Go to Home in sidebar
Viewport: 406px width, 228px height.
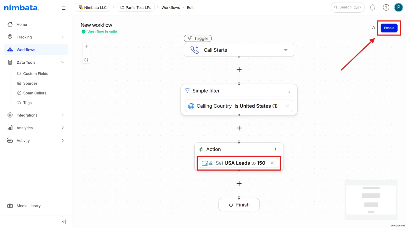click(x=36, y=24)
